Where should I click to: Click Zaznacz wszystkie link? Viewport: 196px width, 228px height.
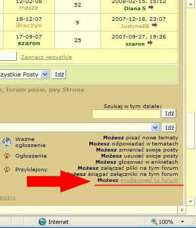(46, 57)
